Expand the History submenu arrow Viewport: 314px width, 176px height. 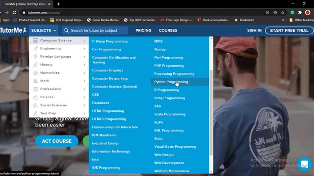[84, 65]
